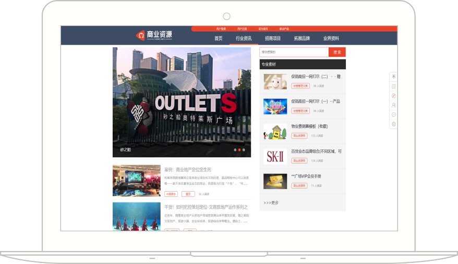This screenshot has width=458, height=264.
Task: Open article 促销高招一网打尽 (一) --产品
Action: [x=316, y=101]
